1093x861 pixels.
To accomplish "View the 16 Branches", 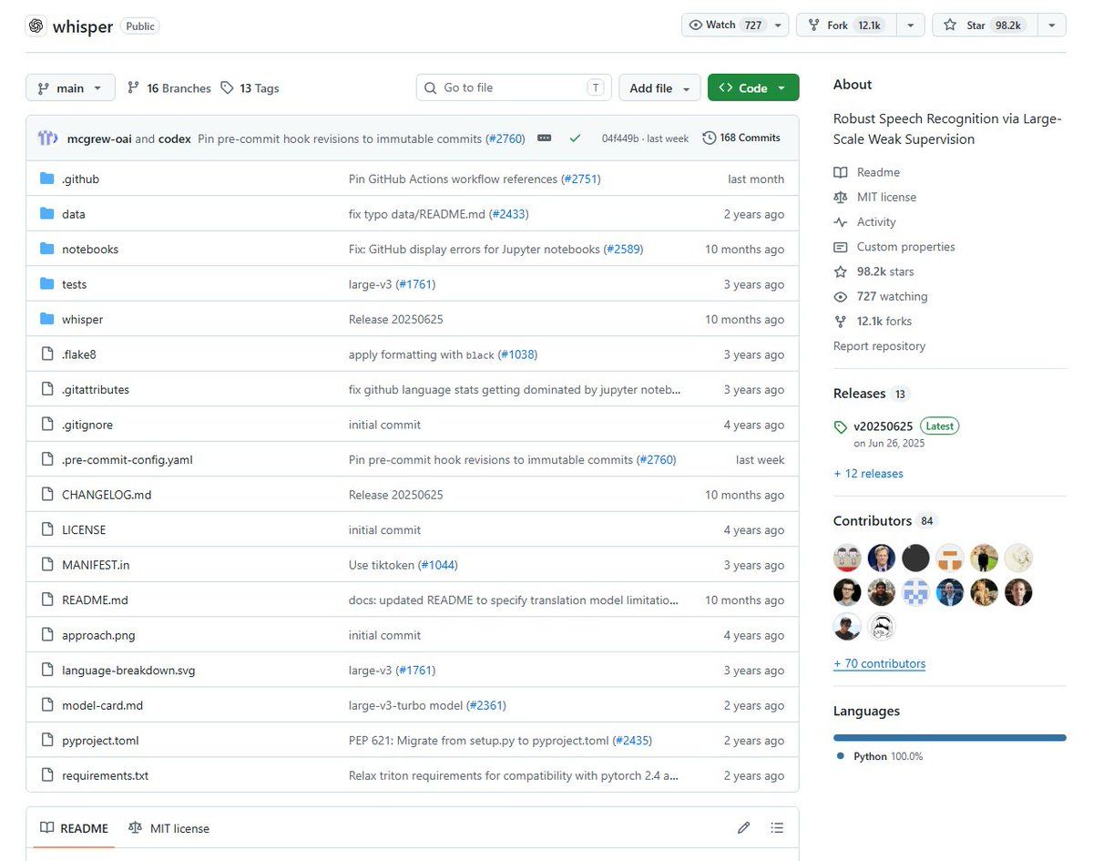I will 169,88.
